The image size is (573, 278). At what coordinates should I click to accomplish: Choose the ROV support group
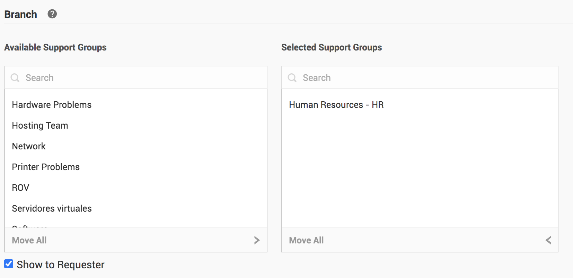tap(21, 188)
